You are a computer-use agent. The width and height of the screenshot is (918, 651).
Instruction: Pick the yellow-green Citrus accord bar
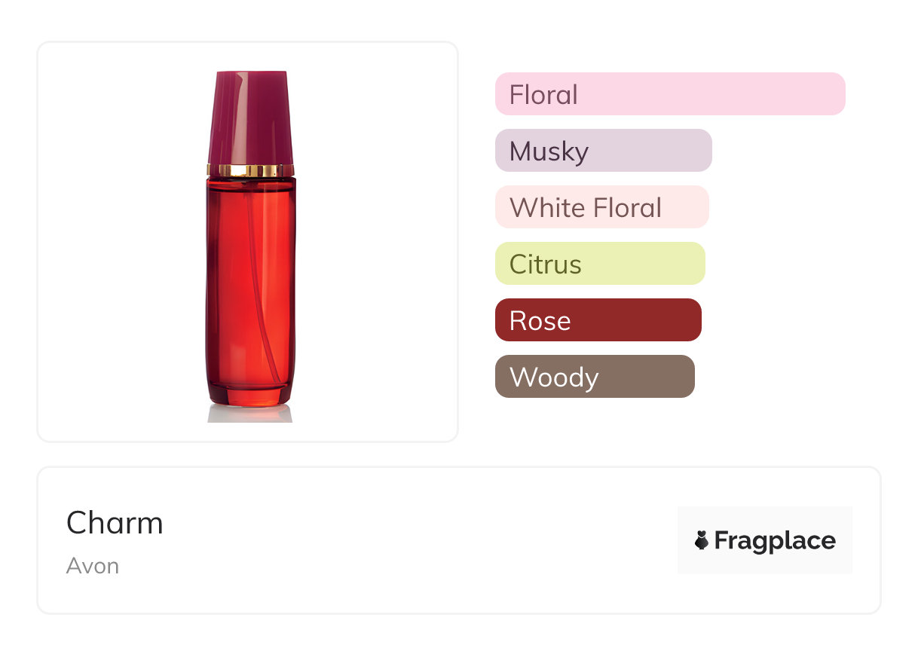point(600,264)
